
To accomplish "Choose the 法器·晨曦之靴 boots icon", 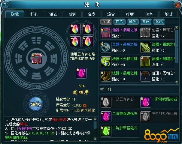I will 106,76.
